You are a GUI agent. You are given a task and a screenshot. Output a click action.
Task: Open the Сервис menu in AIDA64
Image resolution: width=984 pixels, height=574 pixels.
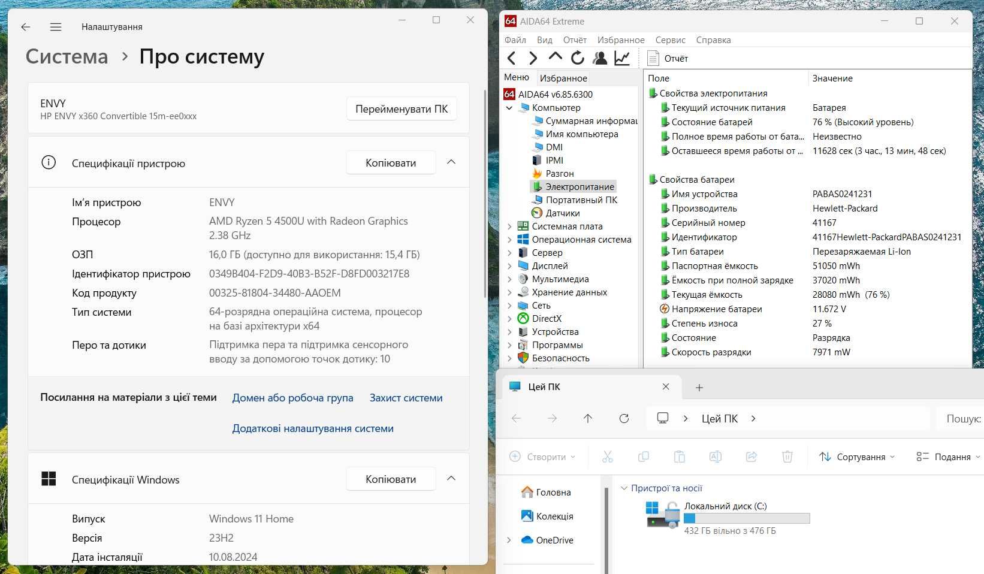tap(670, 40)
